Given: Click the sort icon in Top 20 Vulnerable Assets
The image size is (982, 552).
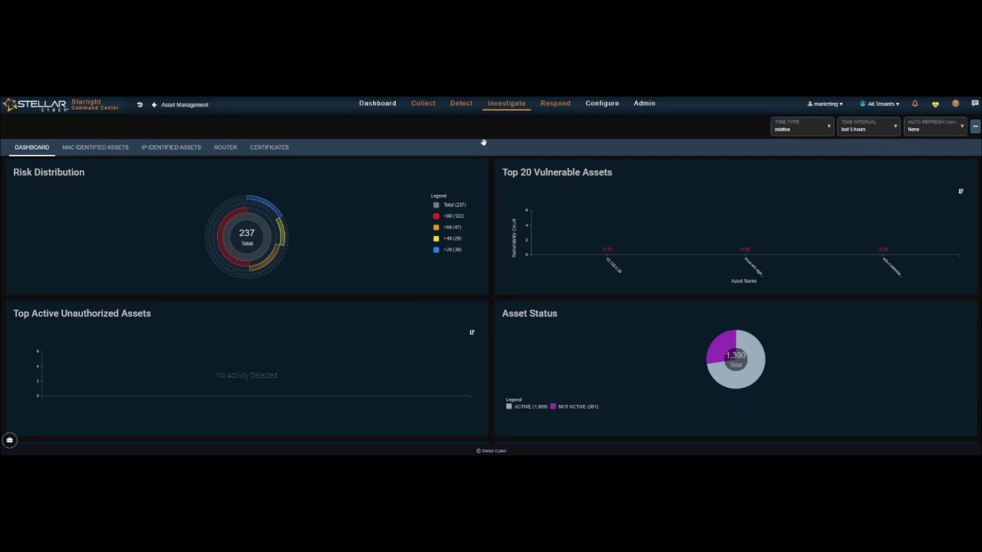Looking at the screenshot, I should (961, 191).
